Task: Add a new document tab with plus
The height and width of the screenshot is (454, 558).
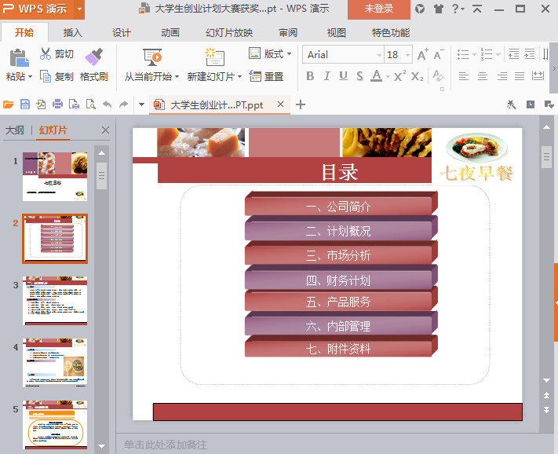Action: (301, 104)
